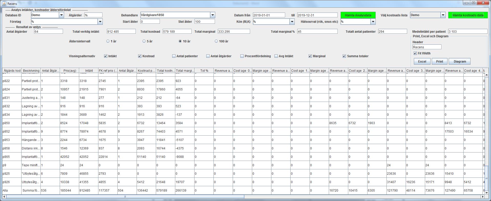This screenshot has width=491, height=201.
Task: Enable the Procentfördelning checkbox
Action: pos(242,56)
